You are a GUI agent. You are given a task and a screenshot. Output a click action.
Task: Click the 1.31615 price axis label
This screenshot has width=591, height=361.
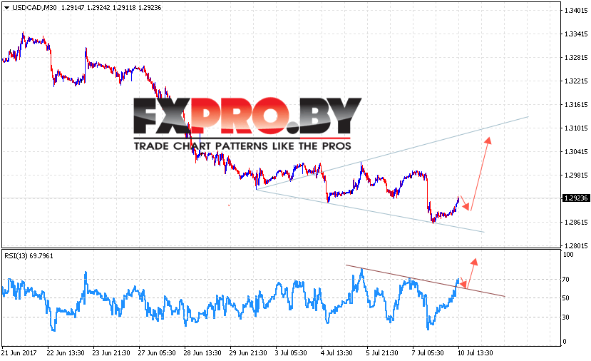tap(576, 104)
